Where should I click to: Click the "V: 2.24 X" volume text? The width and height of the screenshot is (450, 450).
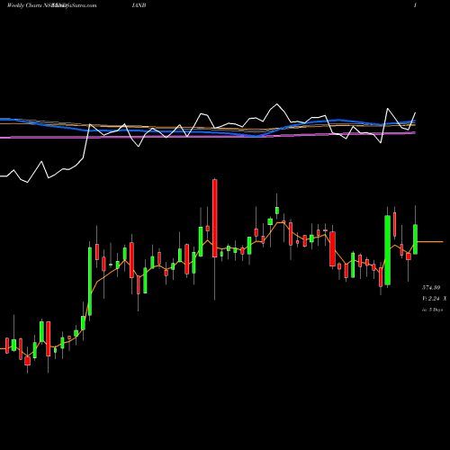click(x=434, y=299)
